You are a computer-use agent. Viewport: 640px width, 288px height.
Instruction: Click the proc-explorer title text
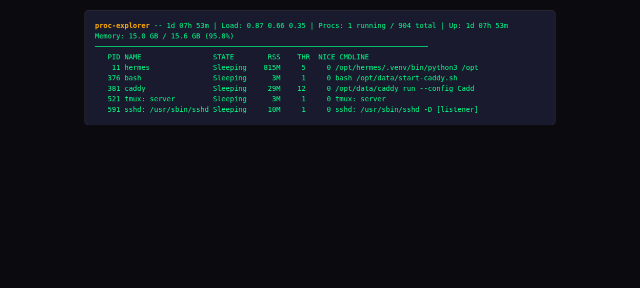(x=122, y=25)
